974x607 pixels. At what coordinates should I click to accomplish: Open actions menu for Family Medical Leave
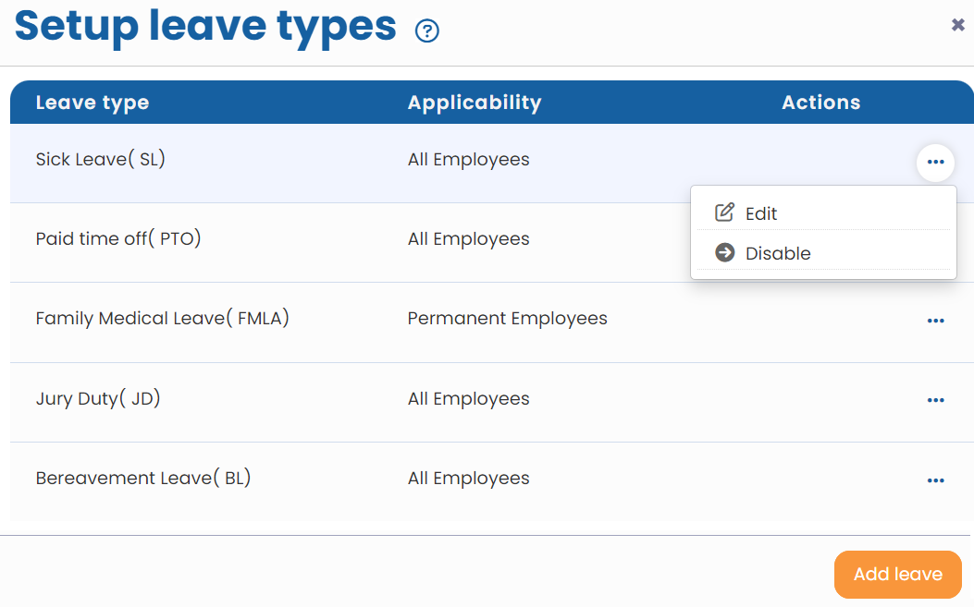pos(935,321)
